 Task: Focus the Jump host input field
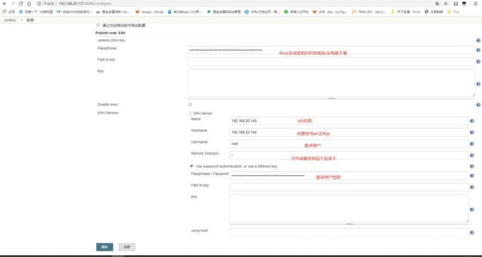click(349, 232)
